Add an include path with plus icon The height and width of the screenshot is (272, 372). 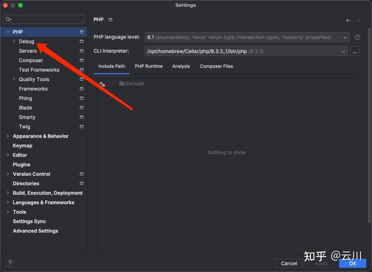[102, 84]
